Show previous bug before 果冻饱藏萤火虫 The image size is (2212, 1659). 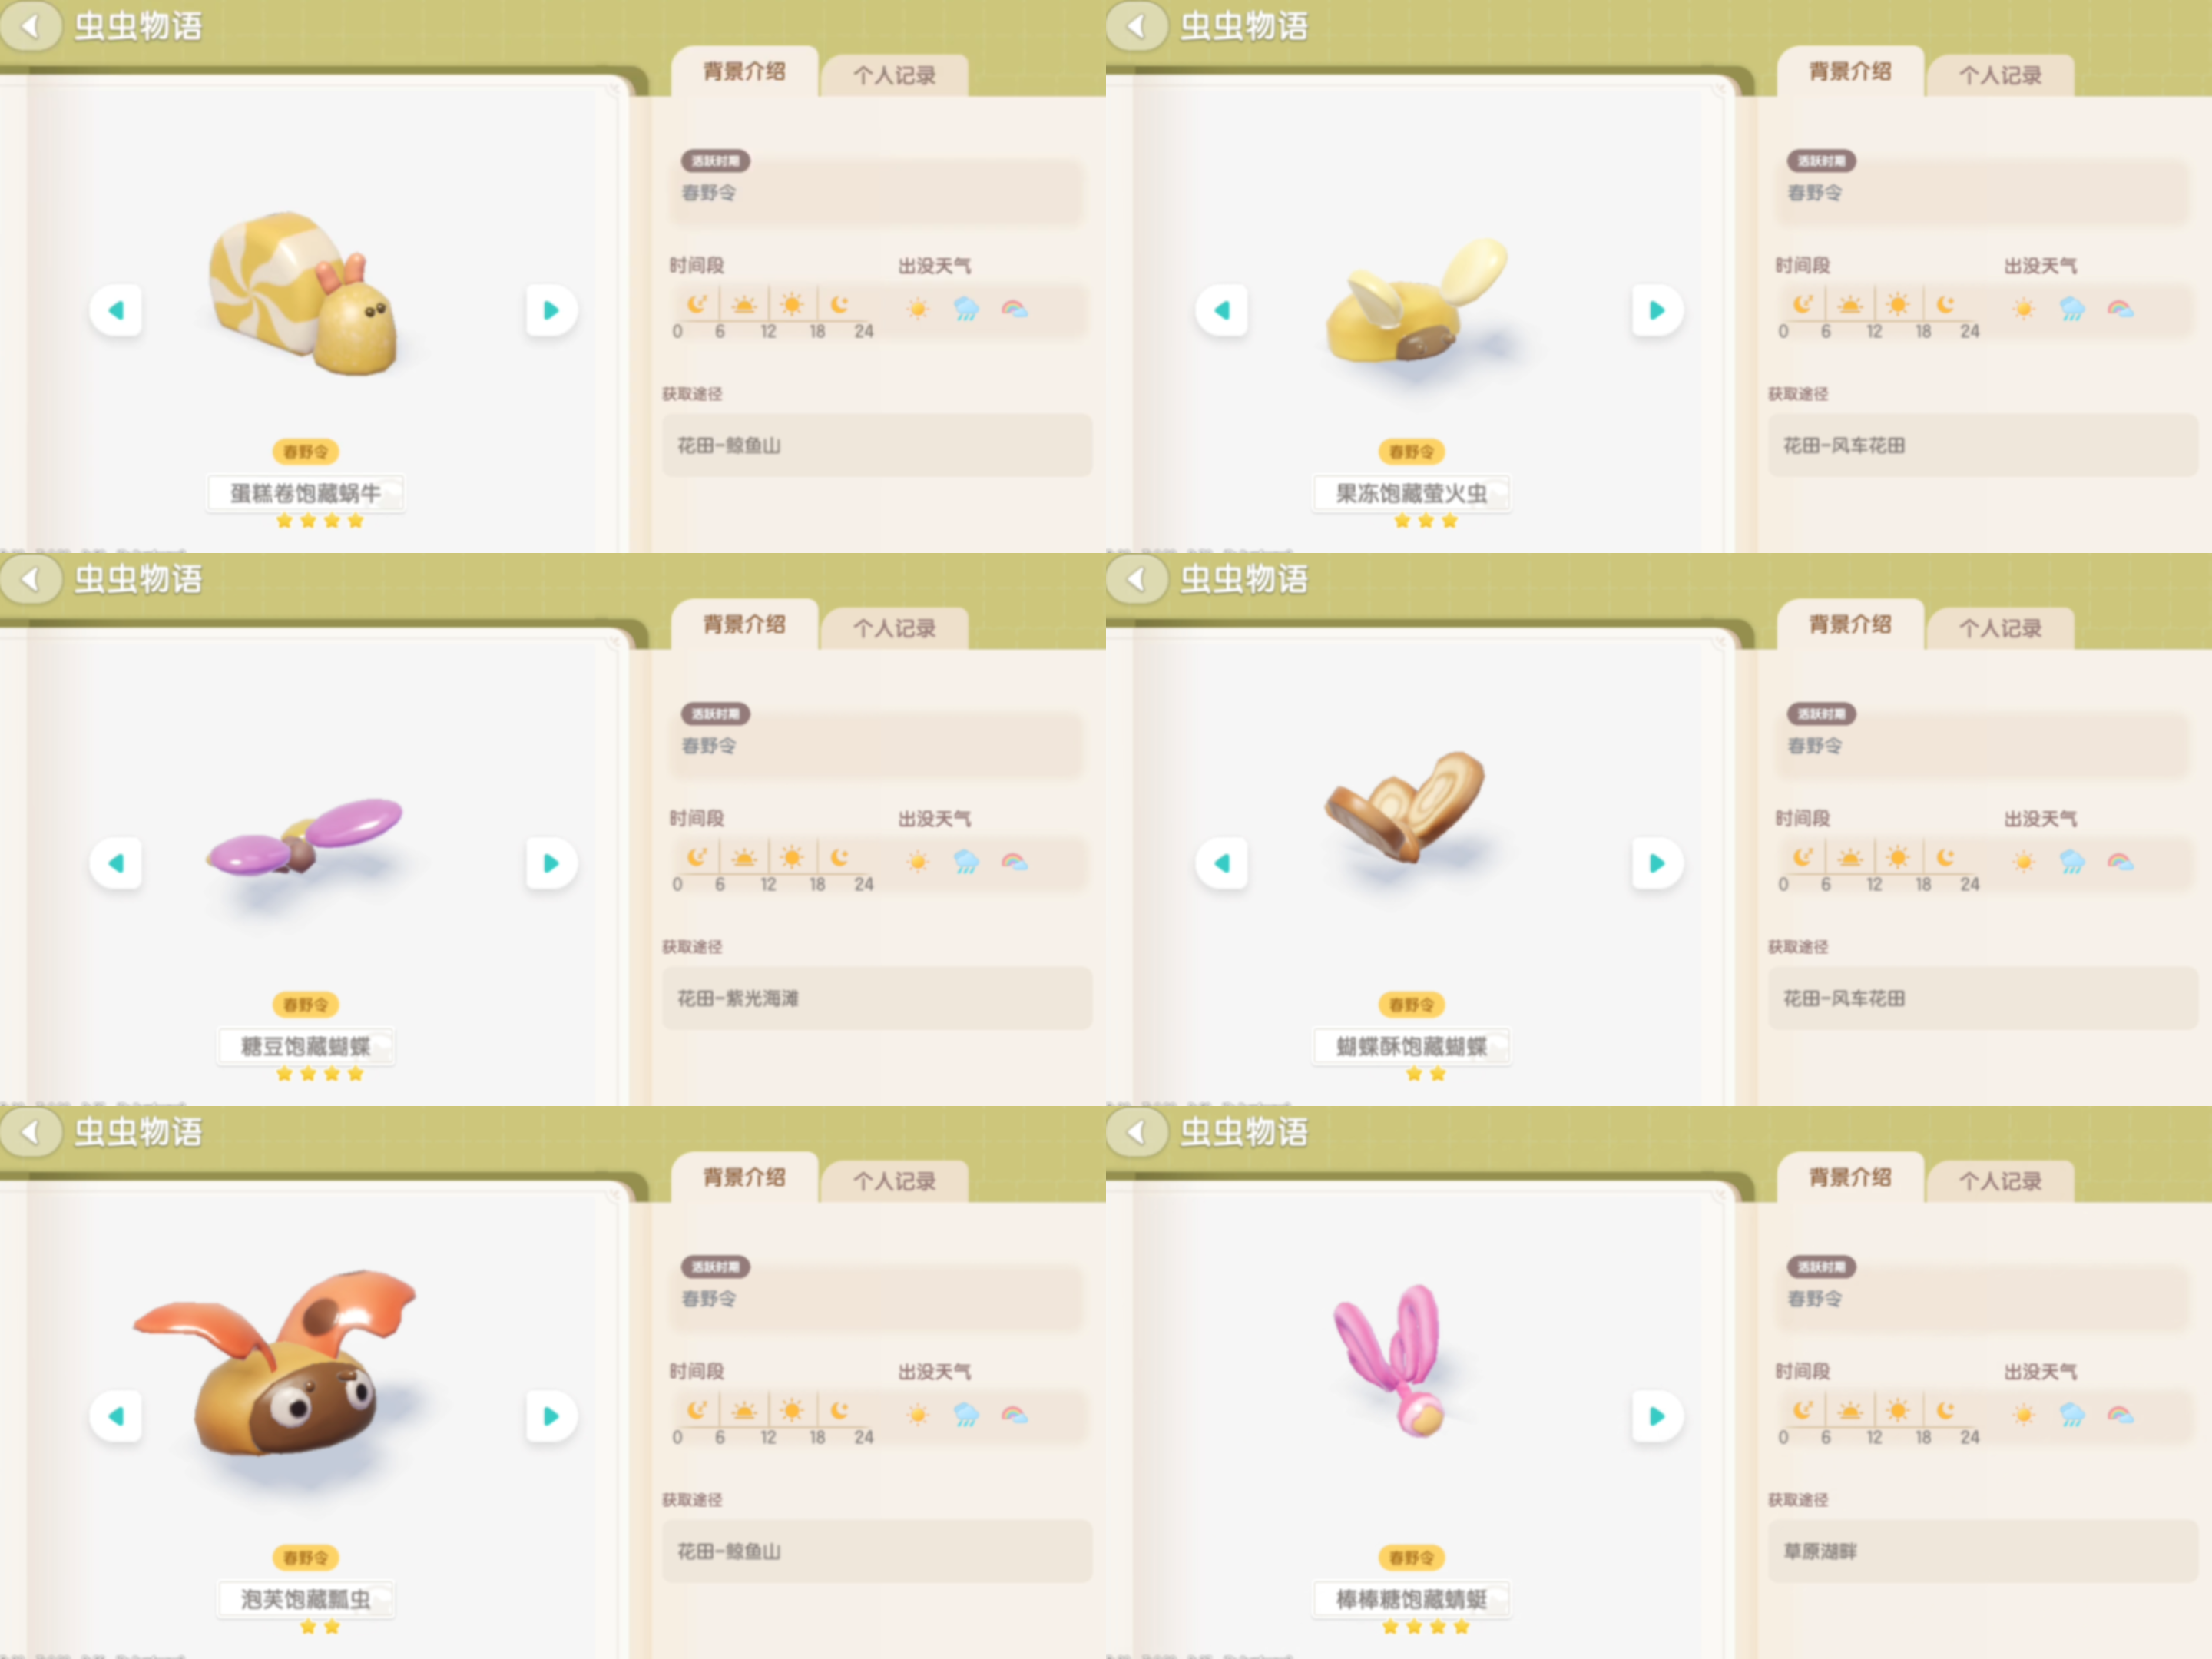1221,310
